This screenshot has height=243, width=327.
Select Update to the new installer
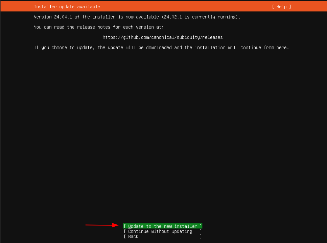point(163,226)
